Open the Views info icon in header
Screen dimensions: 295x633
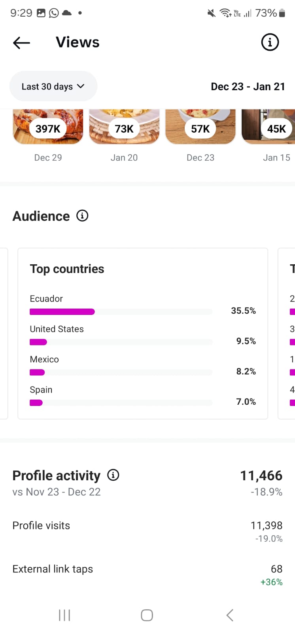pyautogui.click(x=270, y=42)
